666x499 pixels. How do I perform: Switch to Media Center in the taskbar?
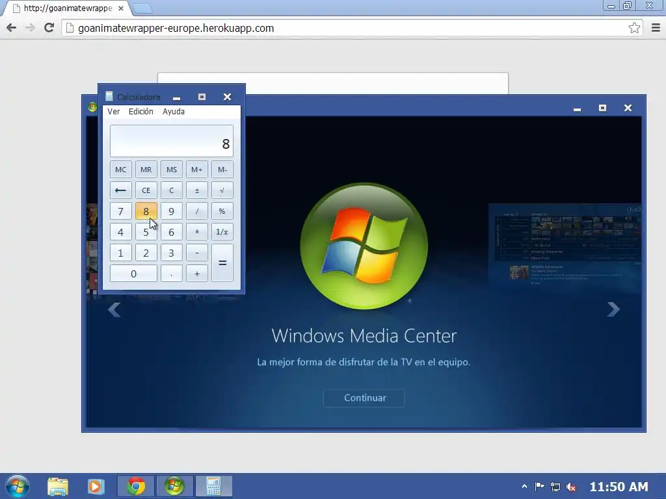[x=174, y=486]
